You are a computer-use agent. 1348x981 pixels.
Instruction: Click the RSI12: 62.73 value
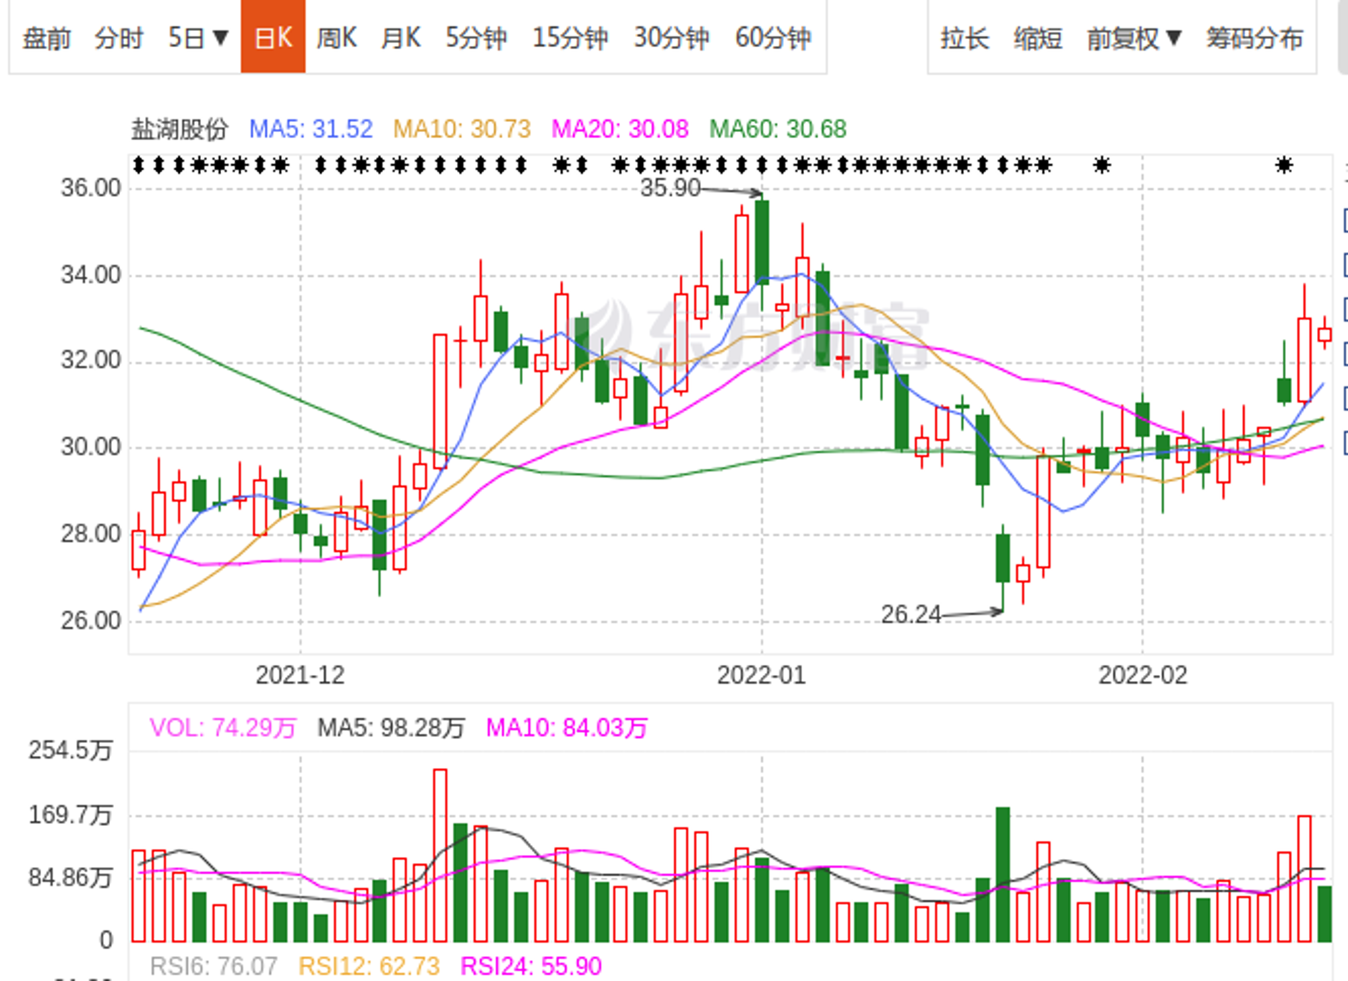tap(369, 966)
